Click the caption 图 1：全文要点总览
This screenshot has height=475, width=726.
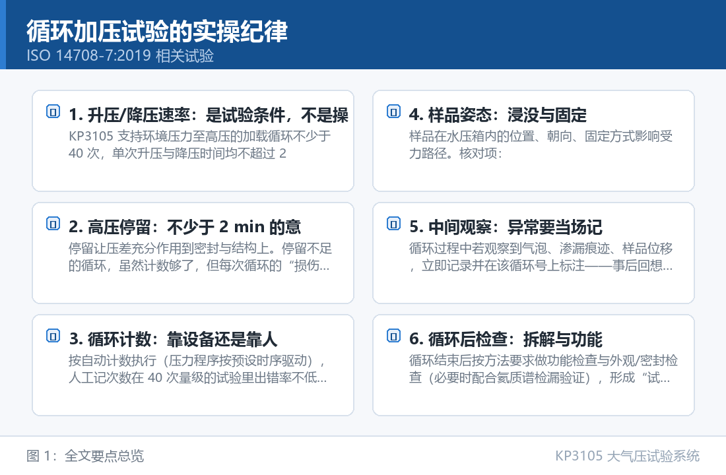click(85, 456)
